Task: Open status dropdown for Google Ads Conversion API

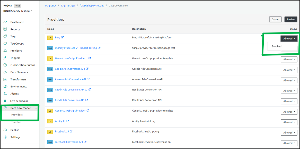Action: point(289,70)
